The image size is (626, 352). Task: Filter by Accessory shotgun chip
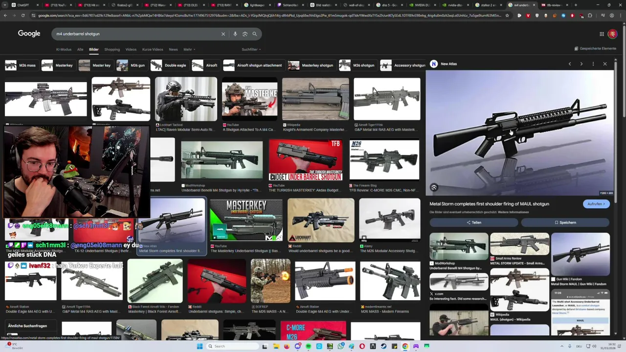403,65
